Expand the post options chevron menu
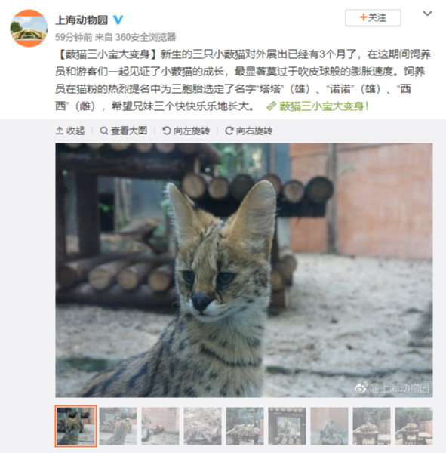 tap(427, 14)
